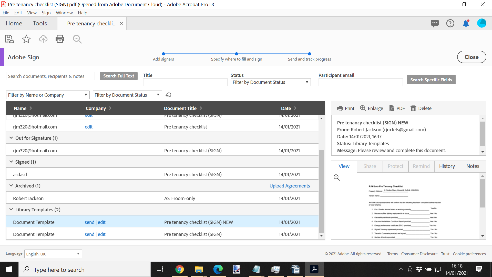Viewport: 492px width, 277px height.
Task: Print the document using the printer icon
Action: [x=60, y=39]
